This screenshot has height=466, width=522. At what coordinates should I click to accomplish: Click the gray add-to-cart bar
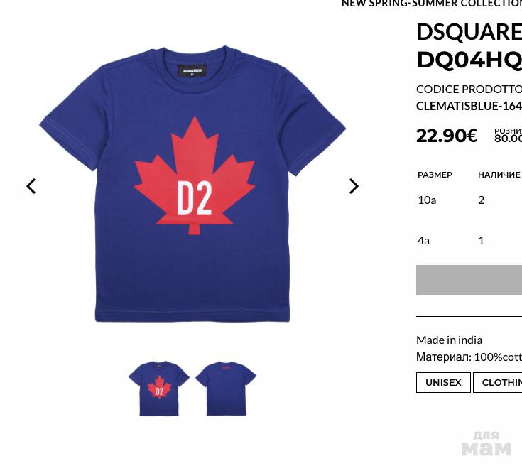tap(469, 280)
